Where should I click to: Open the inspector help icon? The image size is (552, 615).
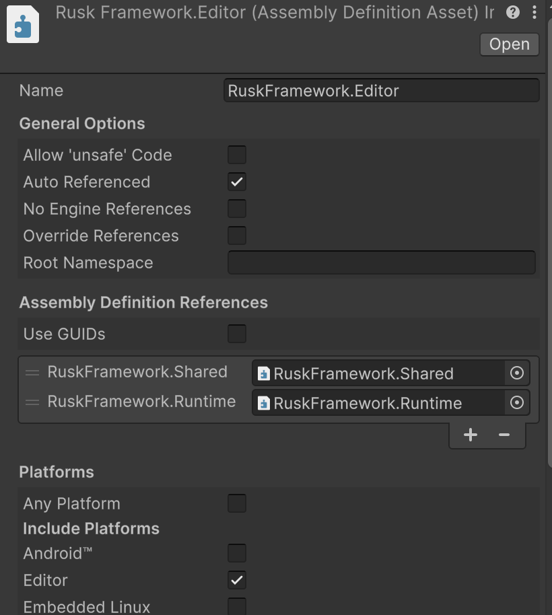pyautogui.click(x=513, y=13)
